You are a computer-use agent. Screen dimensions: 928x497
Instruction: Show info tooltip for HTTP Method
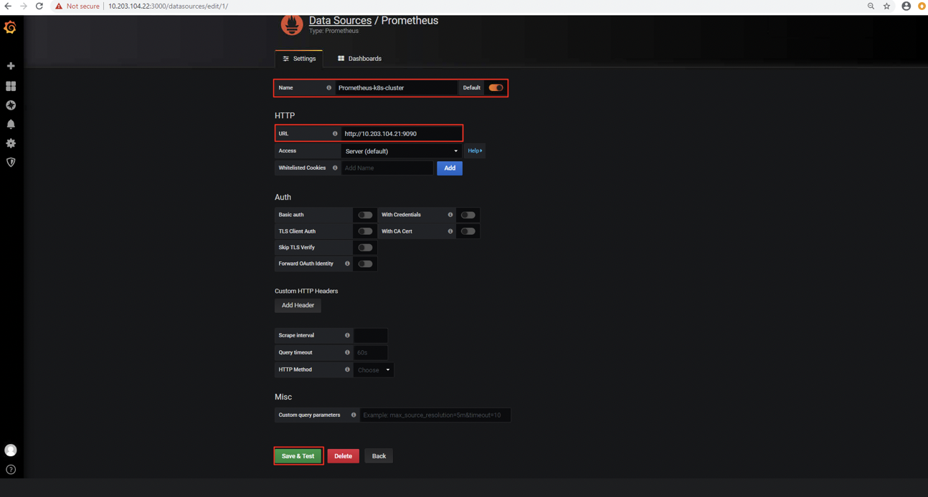[347, 370]
